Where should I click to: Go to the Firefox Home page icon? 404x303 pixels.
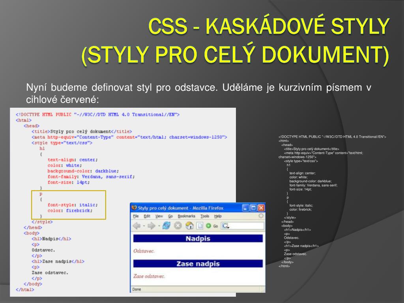tap(189, 226)
